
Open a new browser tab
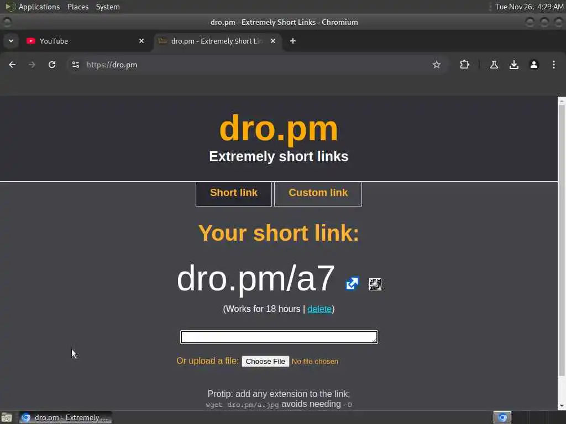click(293, 41)
